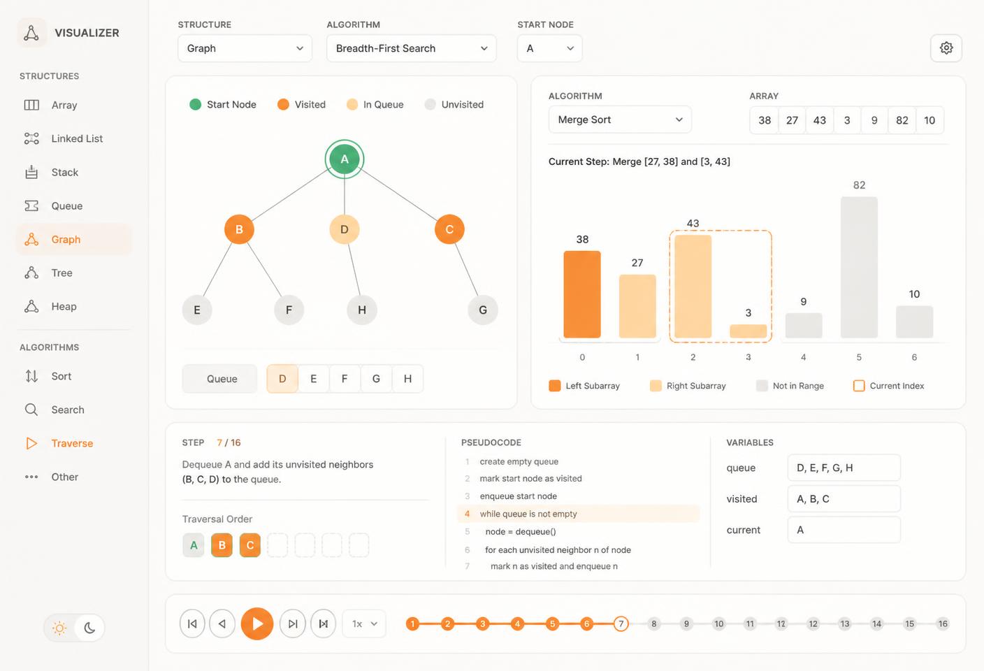Open the Start Node dropdown
Screen dimensions: 984x671
(550, 48)
